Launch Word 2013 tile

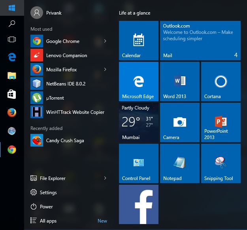[x=180, y=82]
